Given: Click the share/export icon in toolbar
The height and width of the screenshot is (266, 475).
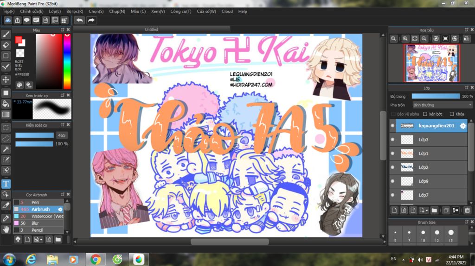Looking at the screenshot, I should point(17,20).
